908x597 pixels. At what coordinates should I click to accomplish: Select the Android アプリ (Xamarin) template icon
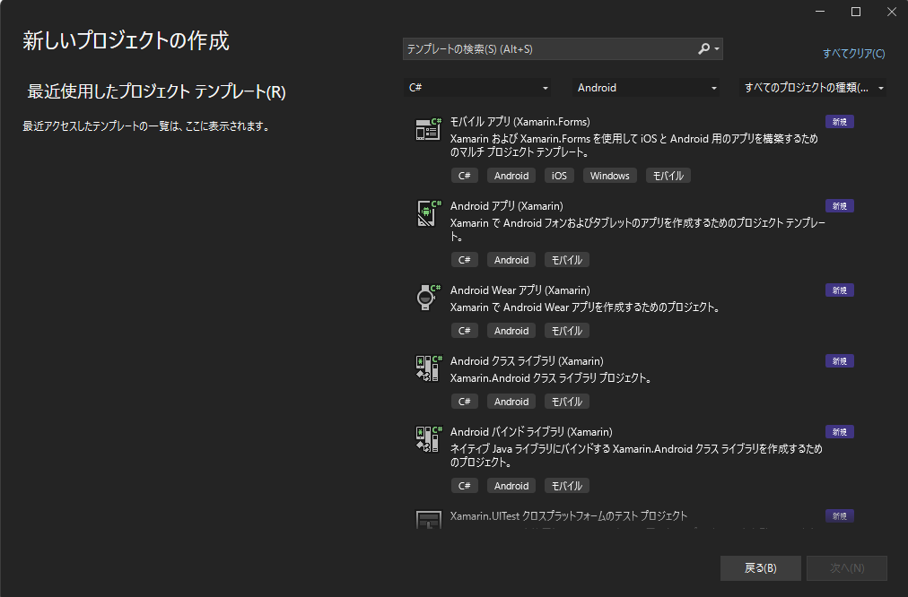[x=429, y=212]
